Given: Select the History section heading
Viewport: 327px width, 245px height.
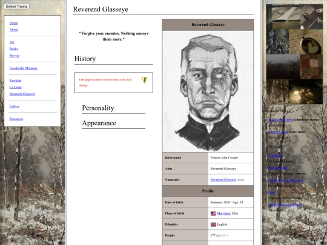Looking at the screenshot, I should click(x=85, y=59).
